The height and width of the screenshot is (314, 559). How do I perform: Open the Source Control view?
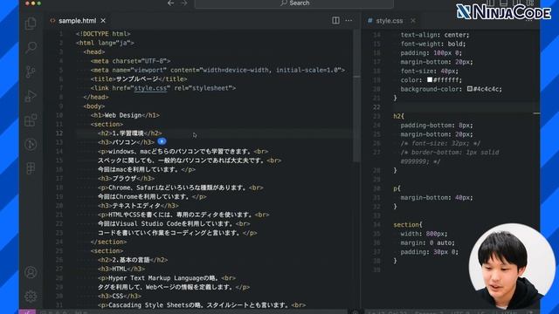click(31, 72)
